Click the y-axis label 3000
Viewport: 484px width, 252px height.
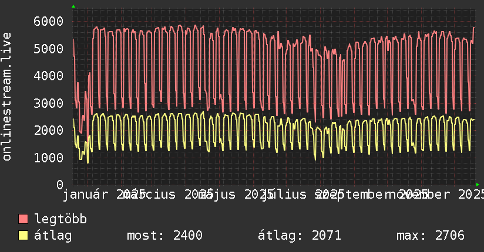point(49,103)
